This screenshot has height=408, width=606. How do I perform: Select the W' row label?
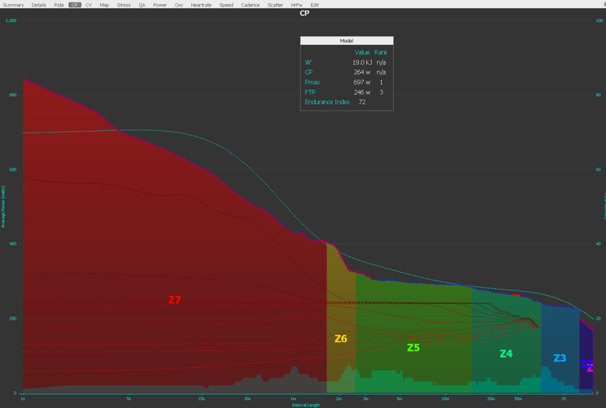pyautogui.click(x=309, y=62)
